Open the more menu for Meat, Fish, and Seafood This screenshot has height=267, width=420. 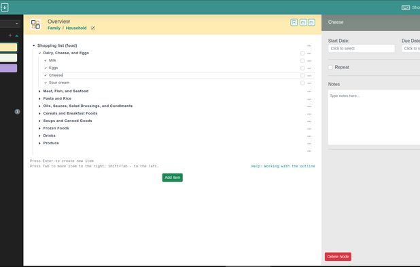coord(309,91)
